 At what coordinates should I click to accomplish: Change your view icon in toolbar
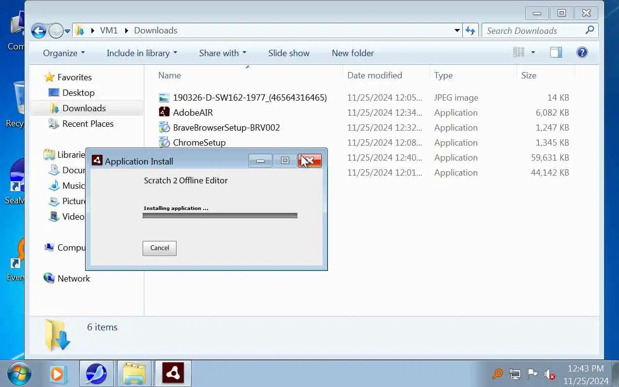(x=519, y=52)
